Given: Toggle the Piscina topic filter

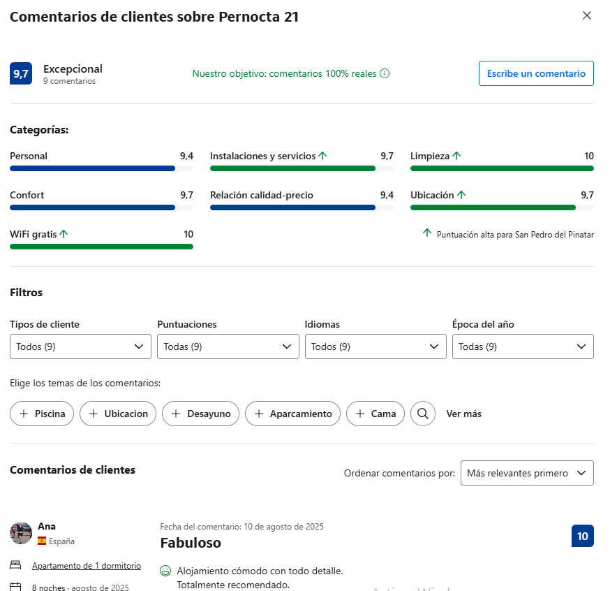Looking at the screenshot, I should point(42,414).
